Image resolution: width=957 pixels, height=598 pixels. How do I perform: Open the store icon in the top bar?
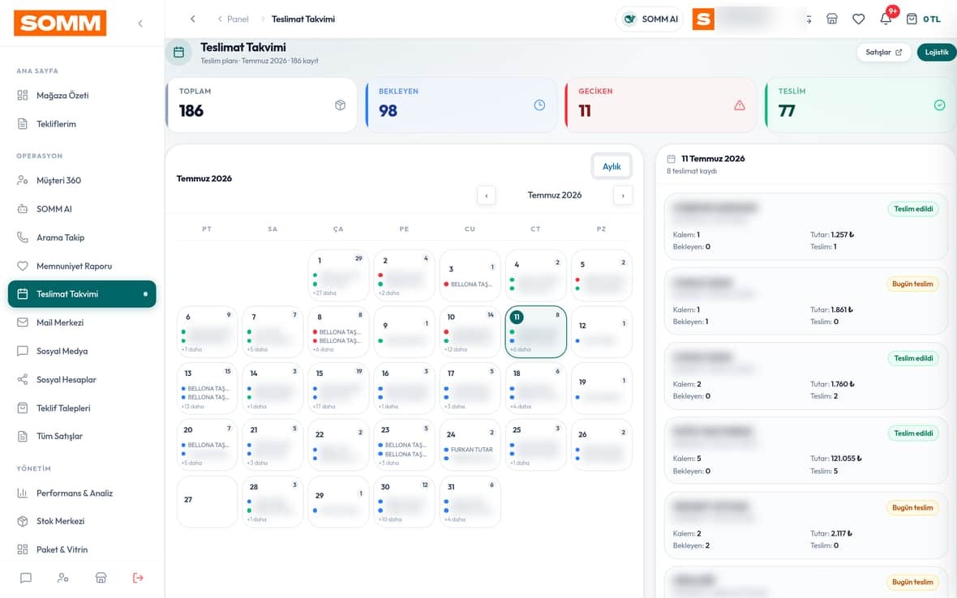(x=832, y=19)
